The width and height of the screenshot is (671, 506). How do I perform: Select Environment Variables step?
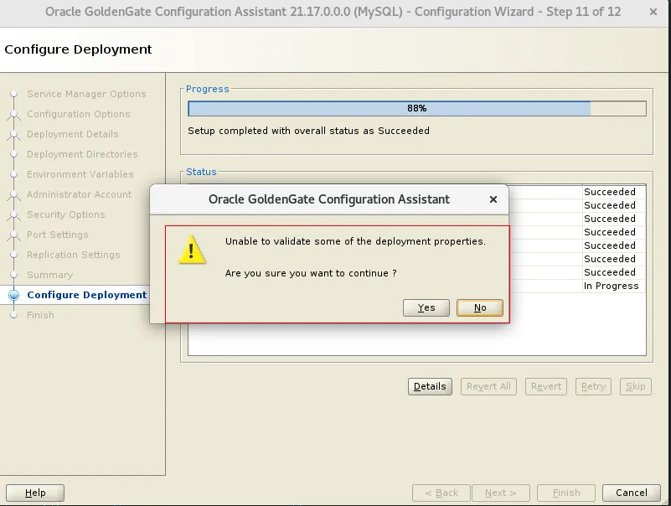pos(80,174)
